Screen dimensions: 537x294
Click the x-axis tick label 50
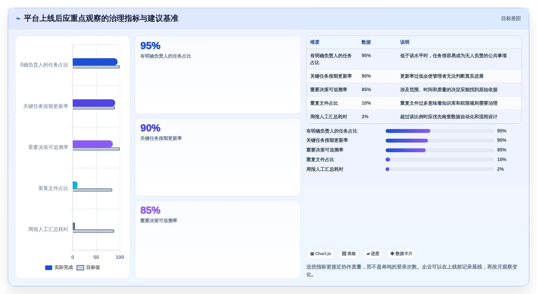[x=96, y=257]
